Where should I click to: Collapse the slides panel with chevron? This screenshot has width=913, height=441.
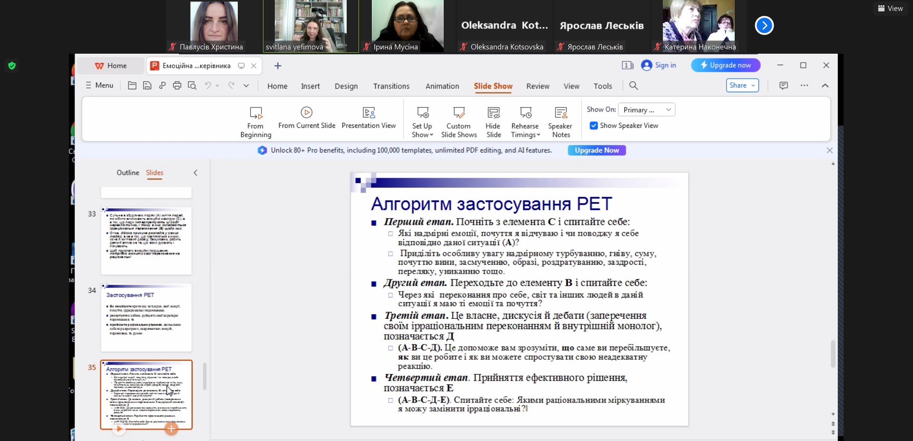click(x=195, y=173)
